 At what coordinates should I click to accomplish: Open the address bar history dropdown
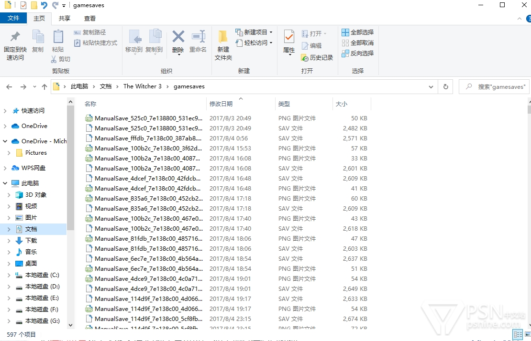point(431,87)
